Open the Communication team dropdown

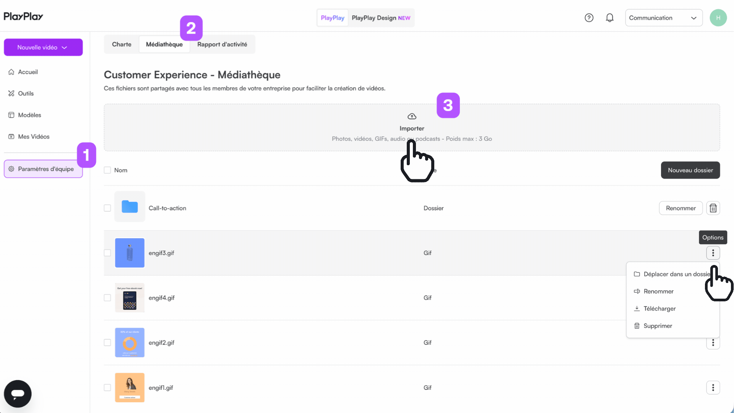[x=664, y=18]
